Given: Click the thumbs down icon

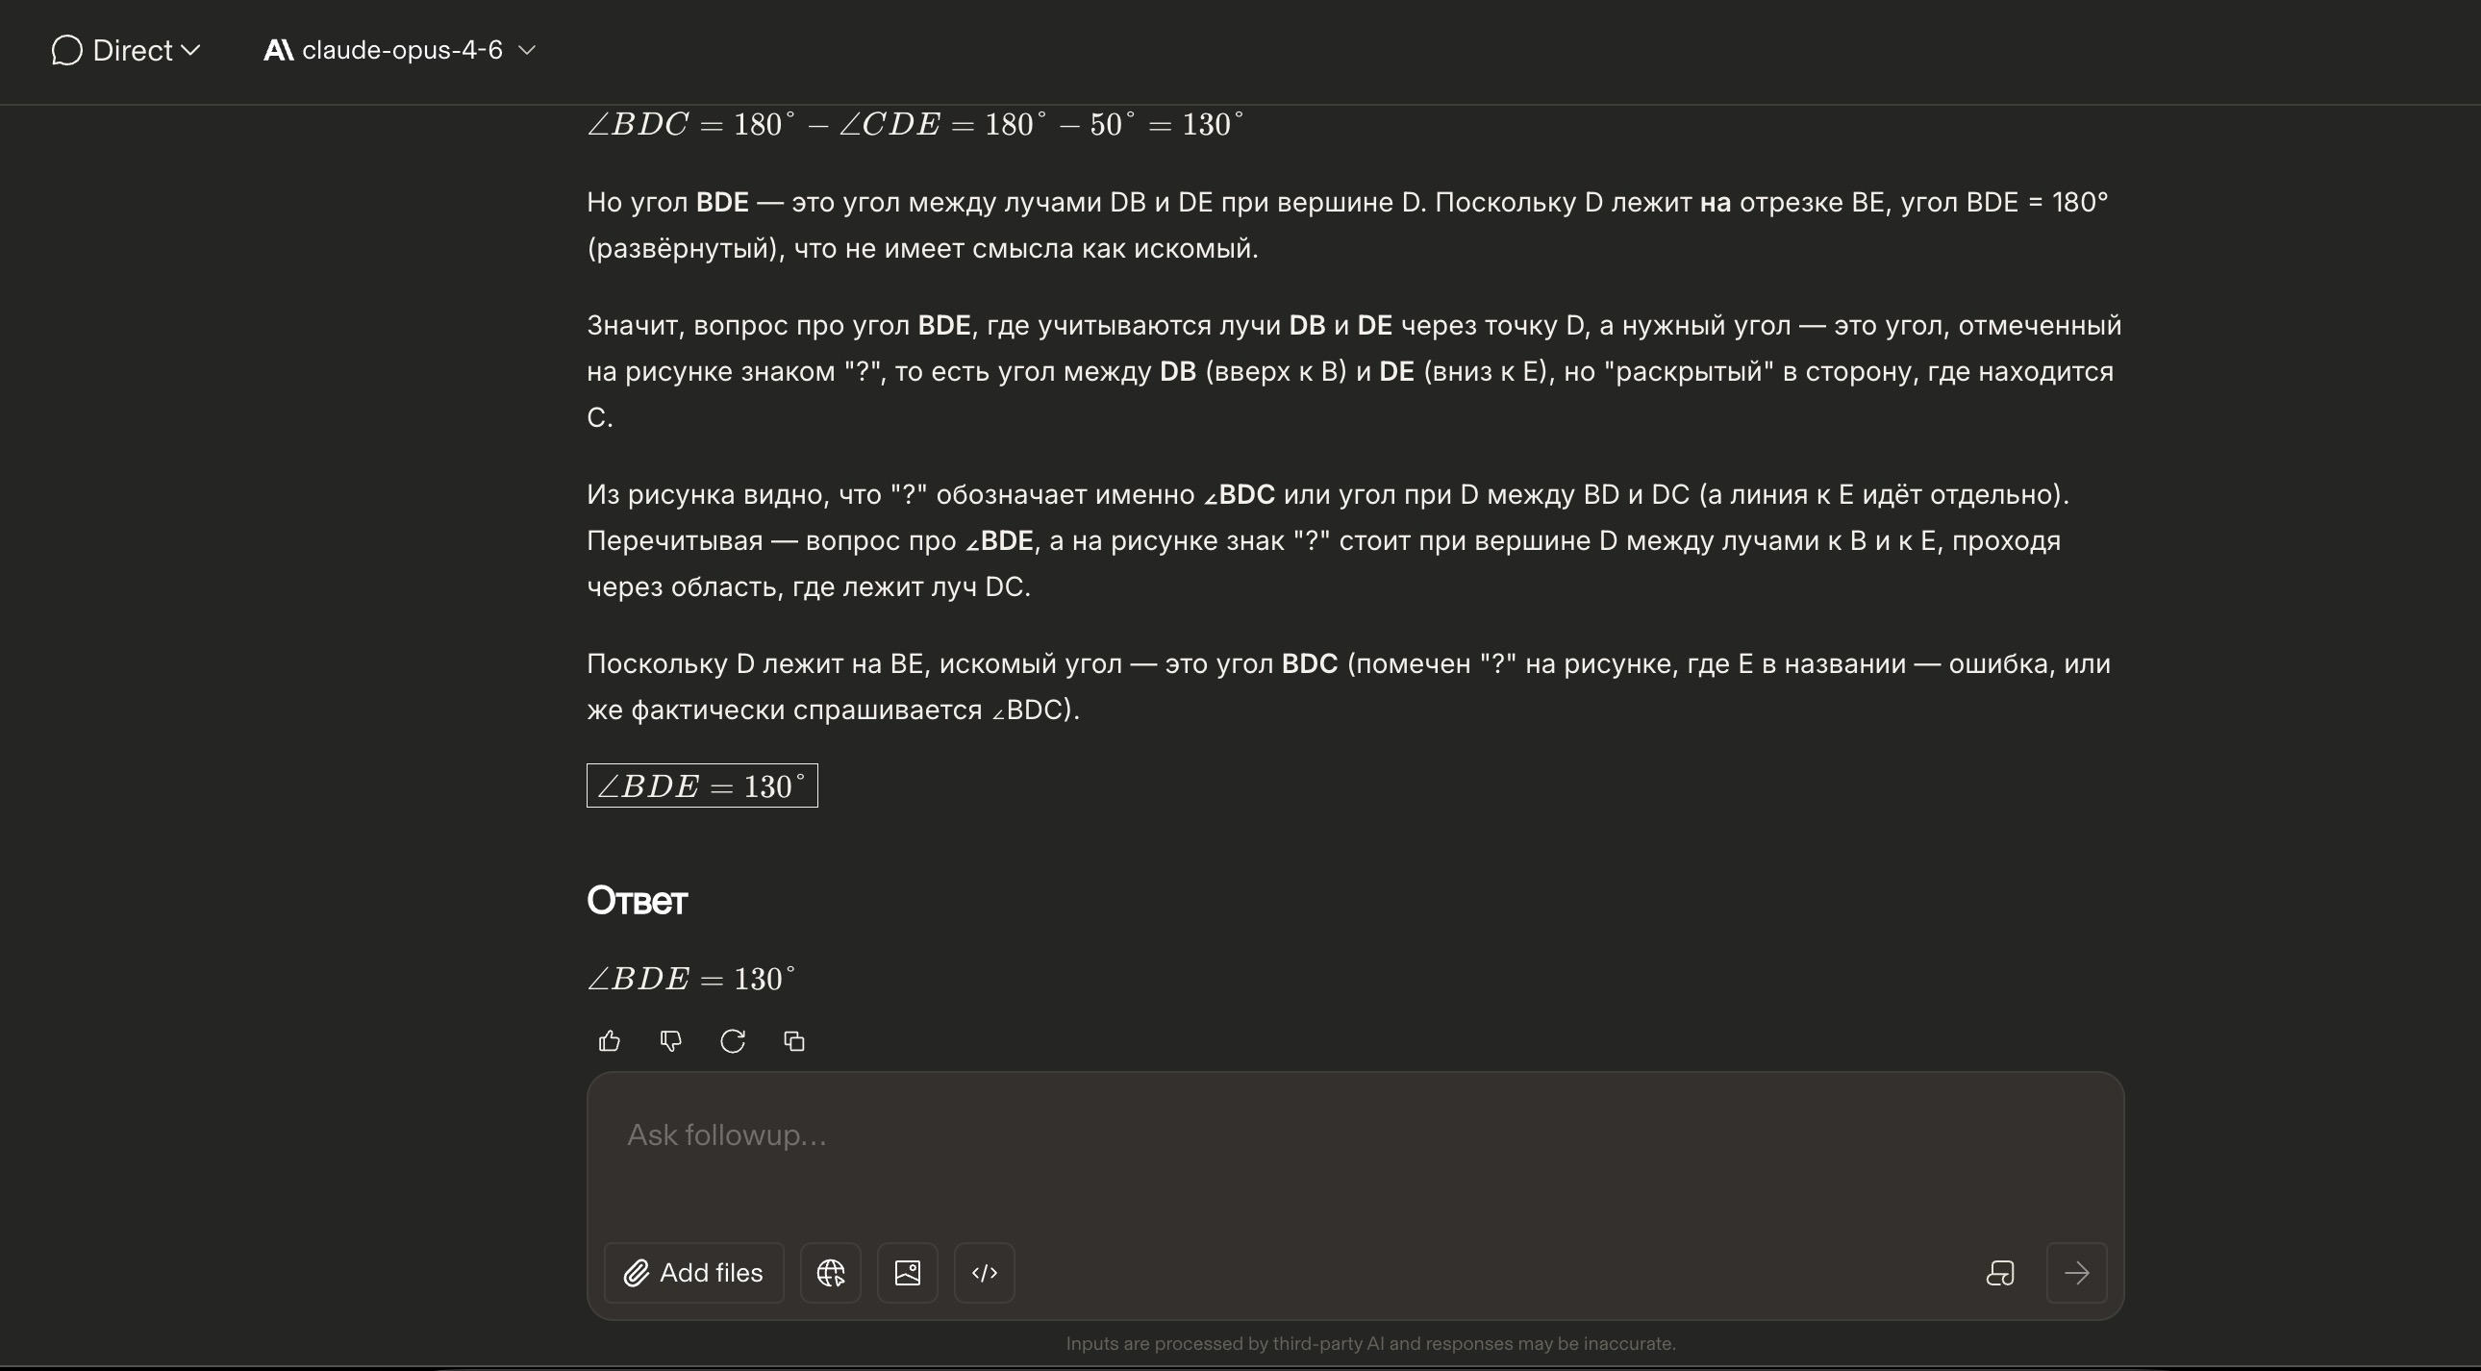Looking at the screenshot, I should pos(670,1041).
